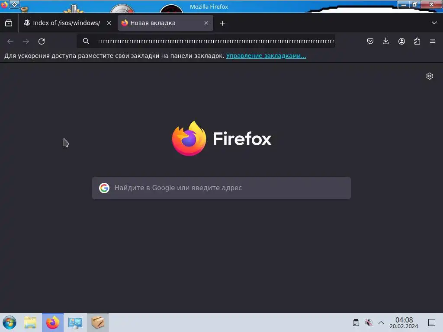This screenshot has height=332, width=443.
Task: Open system settings taskbar icon
Action: pos(75,322)
